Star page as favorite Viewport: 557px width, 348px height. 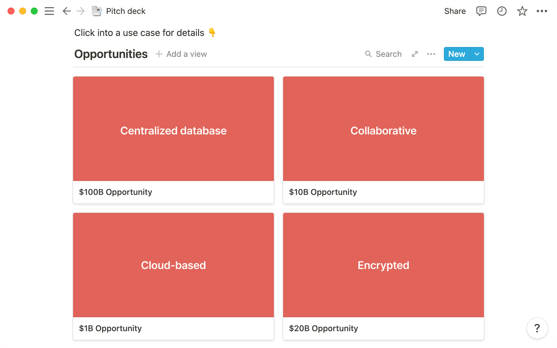pyautogui.click(x=522, y=11)
